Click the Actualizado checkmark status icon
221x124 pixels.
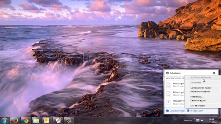167,73
